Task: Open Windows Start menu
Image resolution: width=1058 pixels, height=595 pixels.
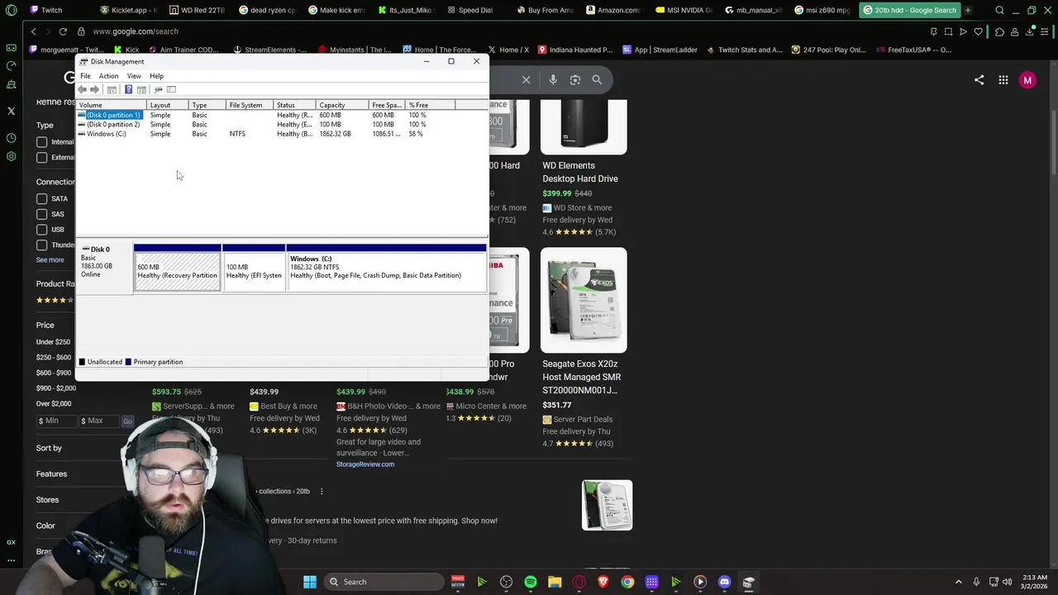Action: click(309, 582)
